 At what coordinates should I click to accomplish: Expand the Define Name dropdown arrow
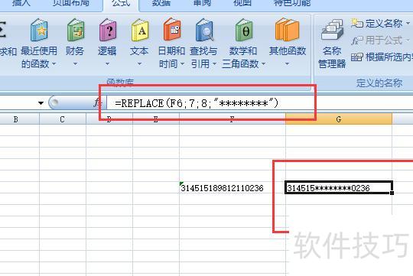pos(408,24)
